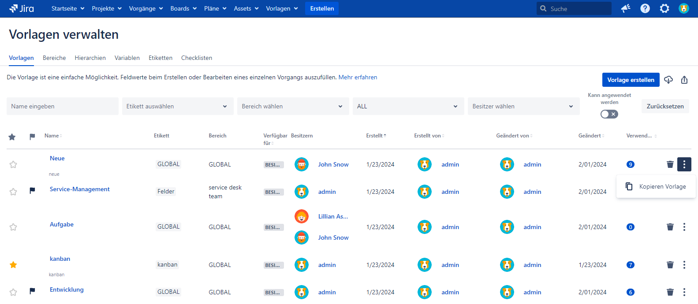The height and width of the screenshot is (304, 698).
Task: Open the 'Bereich wählen' dropdown
Action: (293, 106)
